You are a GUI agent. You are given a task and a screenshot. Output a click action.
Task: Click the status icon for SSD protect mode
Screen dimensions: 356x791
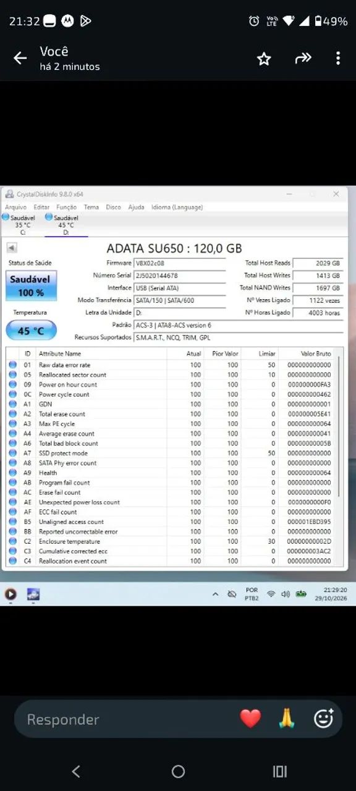pyautogui.click(x=12, y=453)
